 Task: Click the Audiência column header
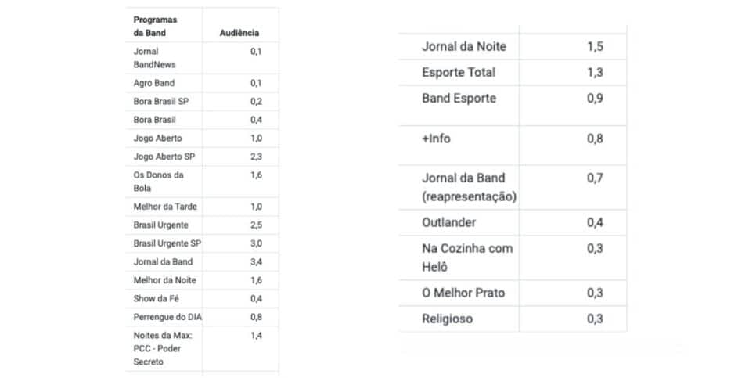239,34
